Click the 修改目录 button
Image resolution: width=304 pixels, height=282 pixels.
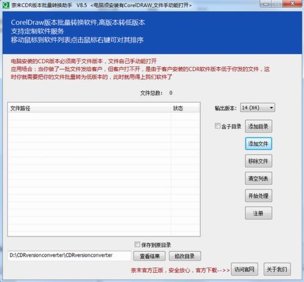[185, 256]
